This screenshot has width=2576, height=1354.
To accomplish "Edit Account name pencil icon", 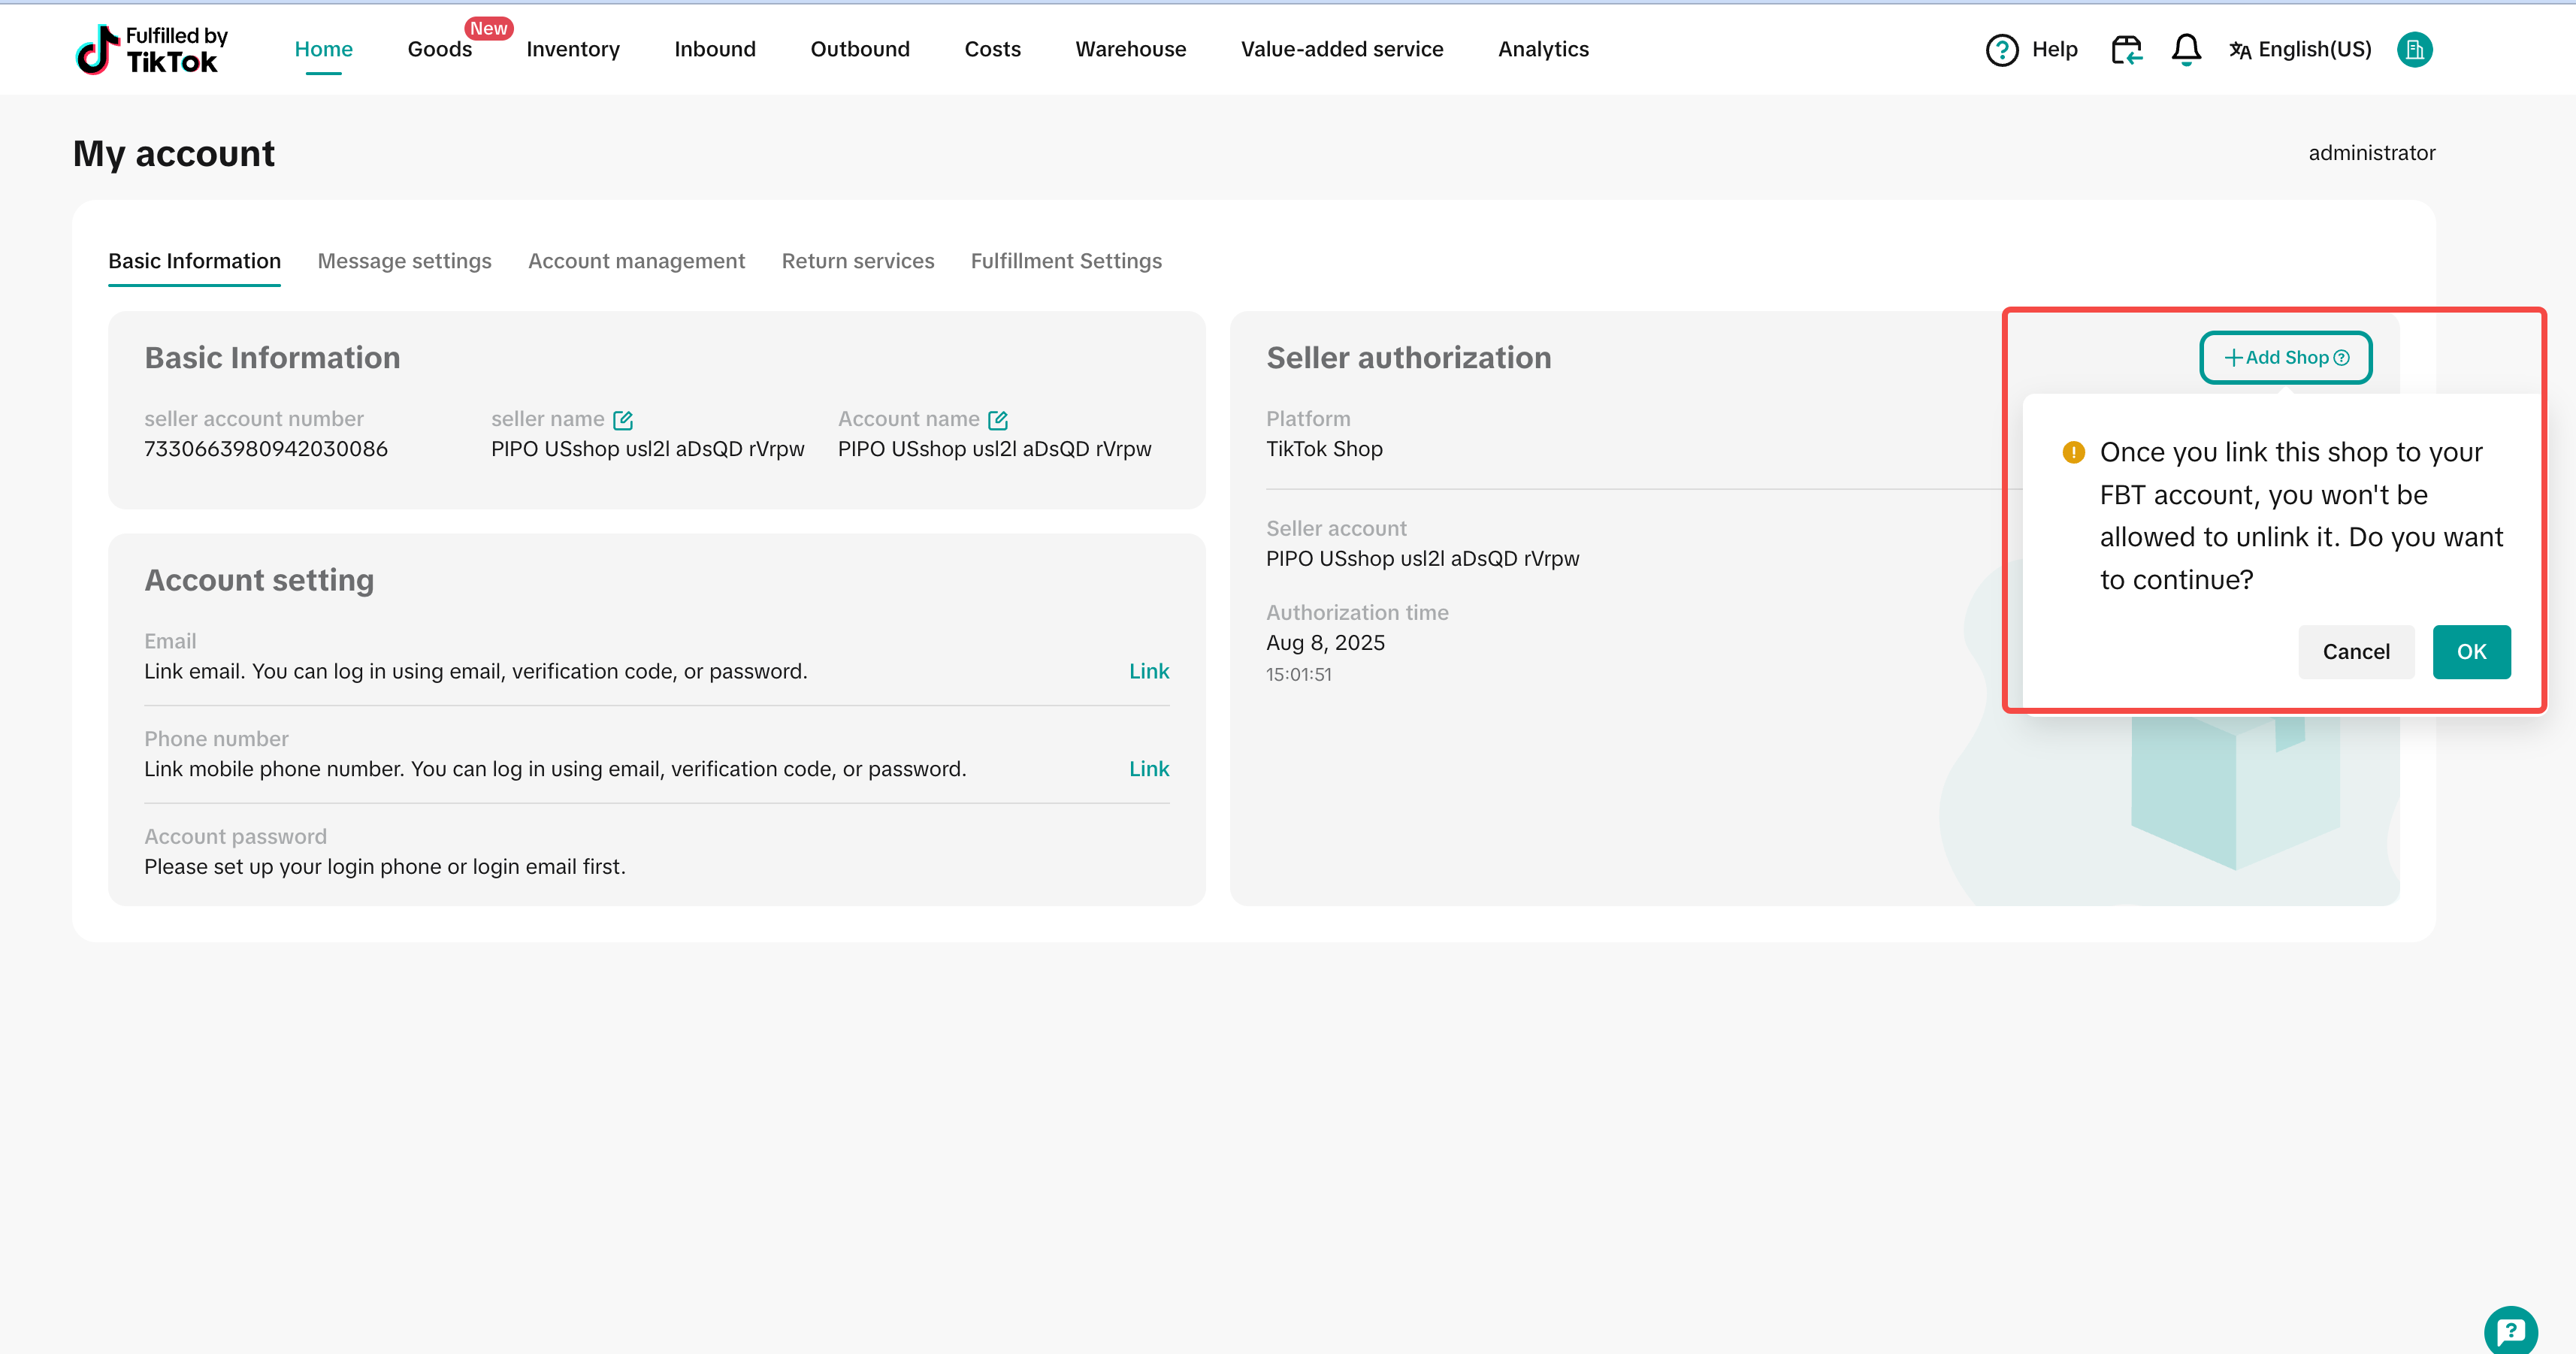I will [x=998, y=420].
